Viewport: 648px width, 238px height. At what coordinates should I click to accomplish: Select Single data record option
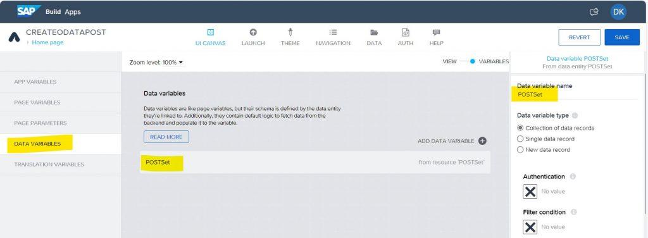[520, 139]
